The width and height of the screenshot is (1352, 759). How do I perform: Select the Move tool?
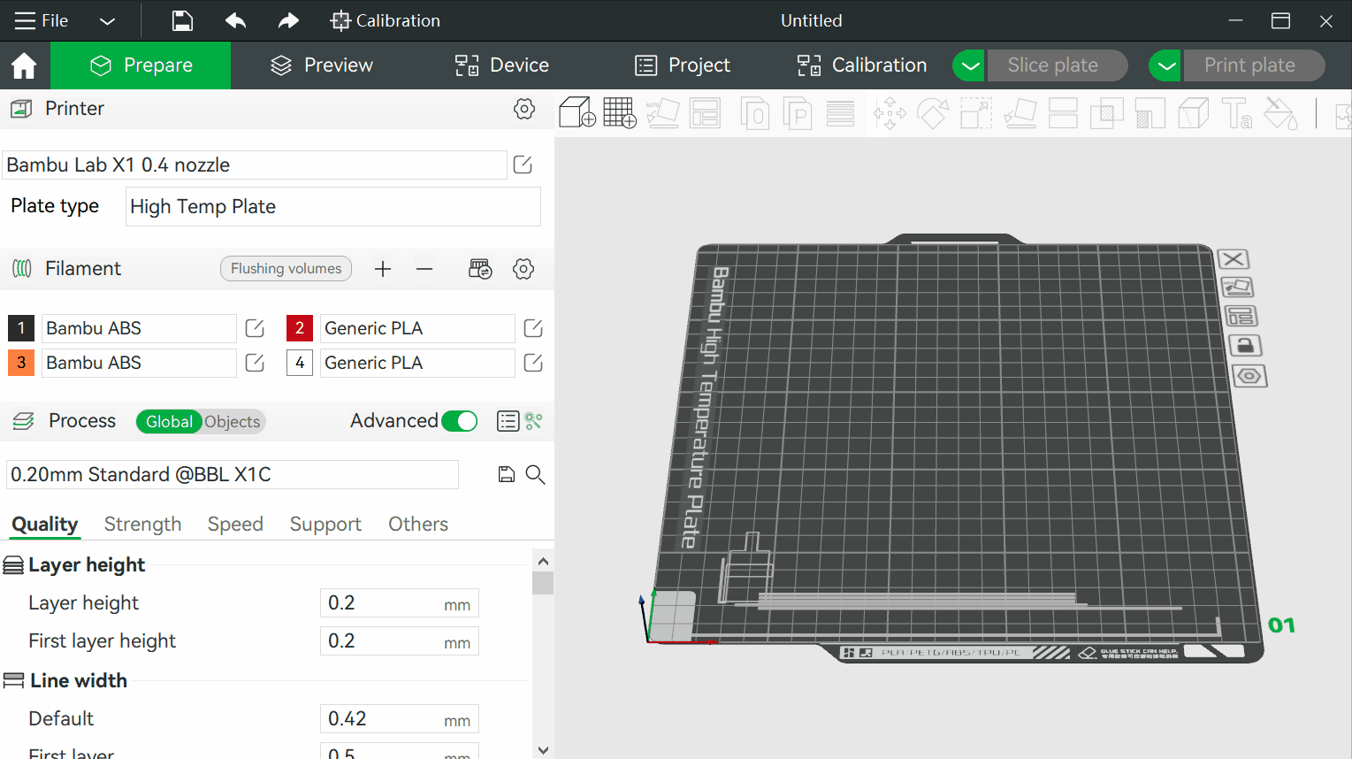890,113
